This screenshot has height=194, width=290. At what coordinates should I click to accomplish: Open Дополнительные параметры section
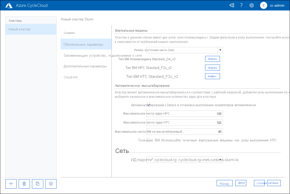pyautogui.click(x=85, y=66)
